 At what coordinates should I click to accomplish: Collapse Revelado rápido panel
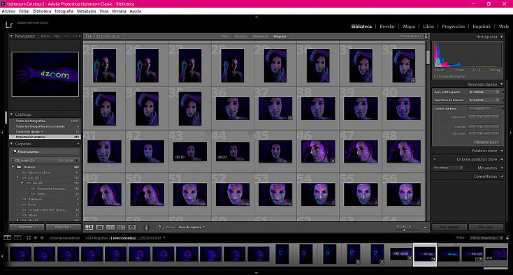point(502,84)
